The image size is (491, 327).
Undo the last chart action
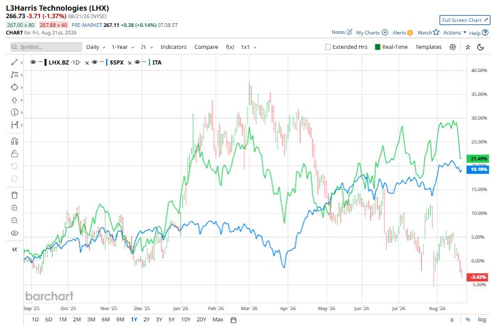pyautogui.click(x=14, y=166)
